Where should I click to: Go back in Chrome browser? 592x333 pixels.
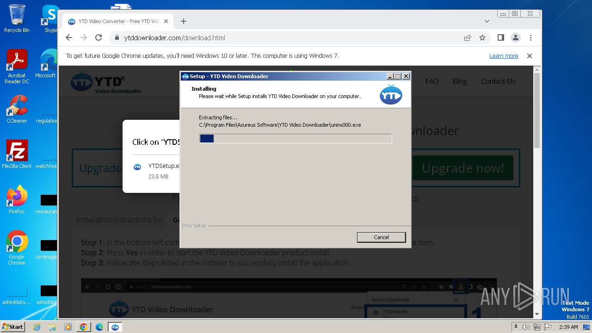tap(69, 37)
